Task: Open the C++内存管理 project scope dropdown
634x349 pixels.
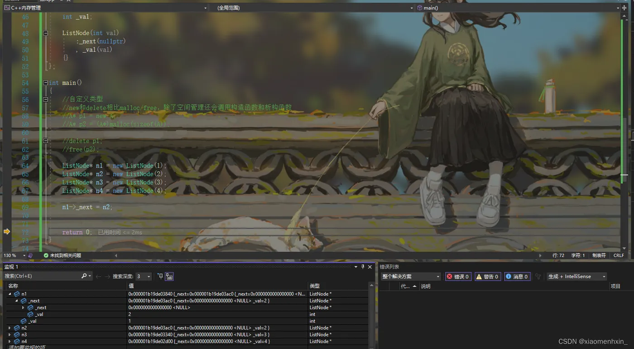Action: 105,8
